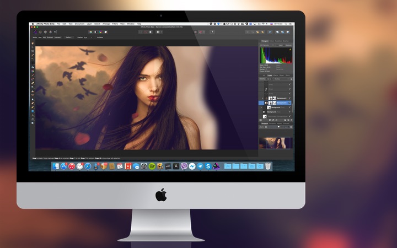This screenshot has height=248, width=397.
Task: Open Trash in the Dock
Action: [268, 166]
